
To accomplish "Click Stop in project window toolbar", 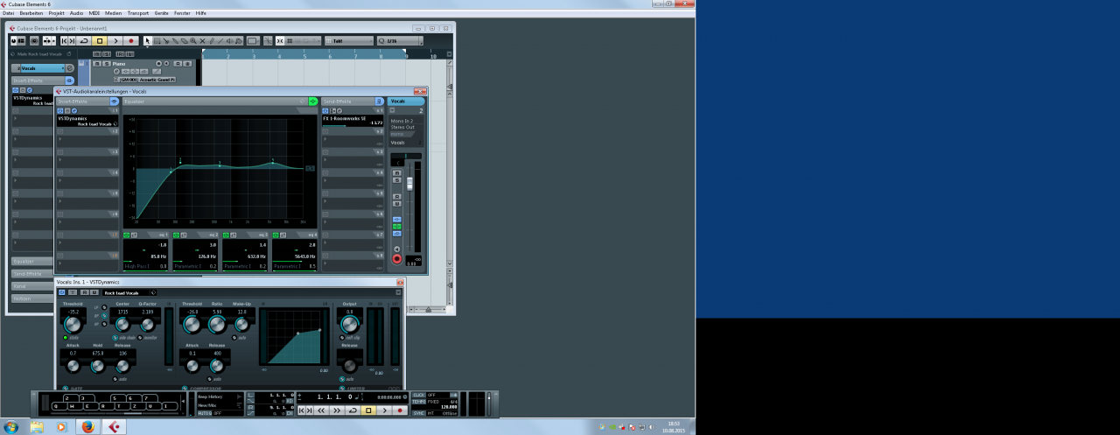I will pos(100,41).
